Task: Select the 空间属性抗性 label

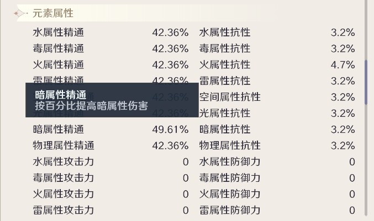Action: coord(230,98)
